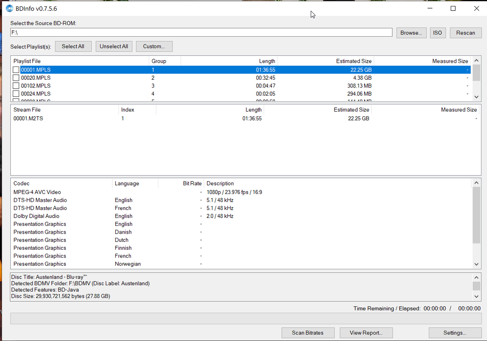Open Settings... dialog
Image resolution: width=487 pixels, height=341 pixels.
[x=455, y=332]
